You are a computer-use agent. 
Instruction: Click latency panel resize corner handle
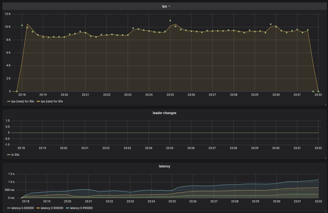click(x=325, y=211)
